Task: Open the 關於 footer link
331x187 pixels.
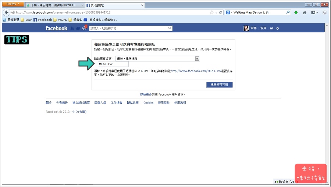Action: (48, 103)
